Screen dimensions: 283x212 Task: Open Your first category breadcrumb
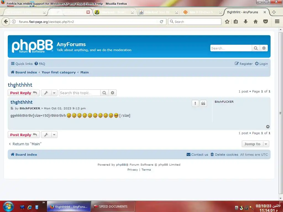tap(59, 72)
